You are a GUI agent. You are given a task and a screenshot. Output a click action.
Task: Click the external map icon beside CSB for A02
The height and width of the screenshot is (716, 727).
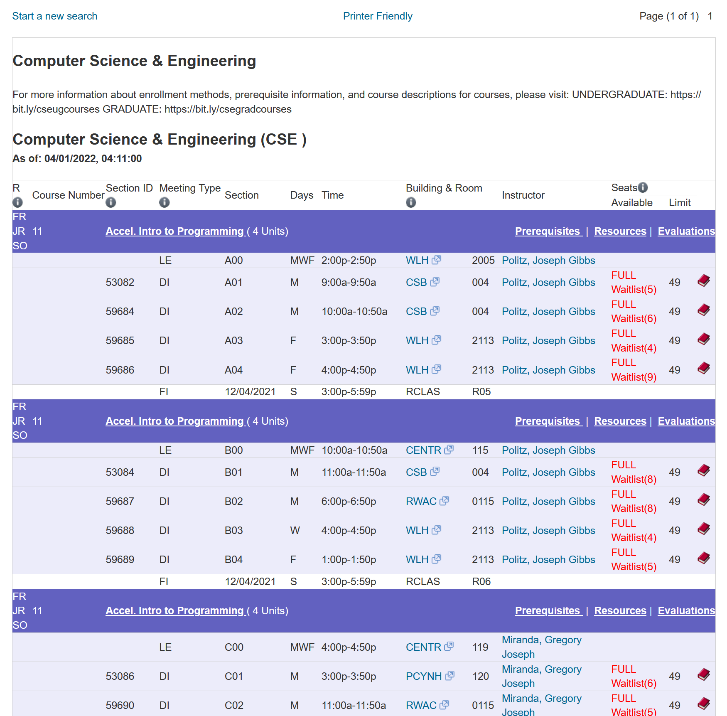(x=435, y=311)
